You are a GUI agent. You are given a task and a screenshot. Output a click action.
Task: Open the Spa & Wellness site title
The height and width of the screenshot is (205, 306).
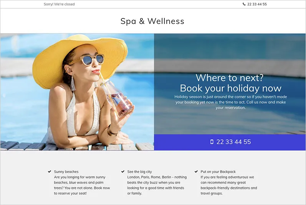click(152, 21)
